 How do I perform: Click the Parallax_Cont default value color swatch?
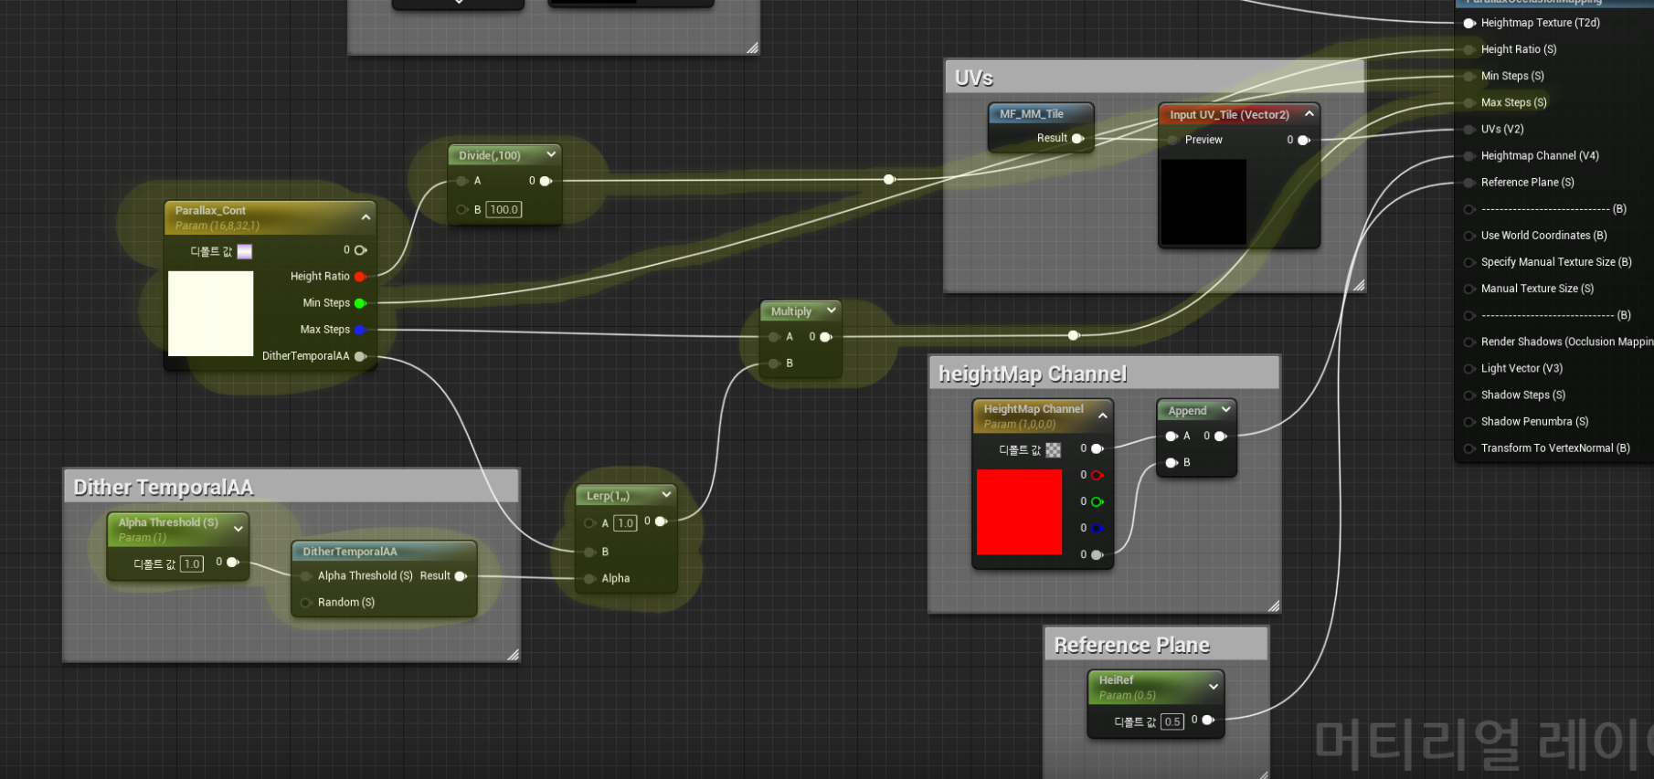(244, 251)
